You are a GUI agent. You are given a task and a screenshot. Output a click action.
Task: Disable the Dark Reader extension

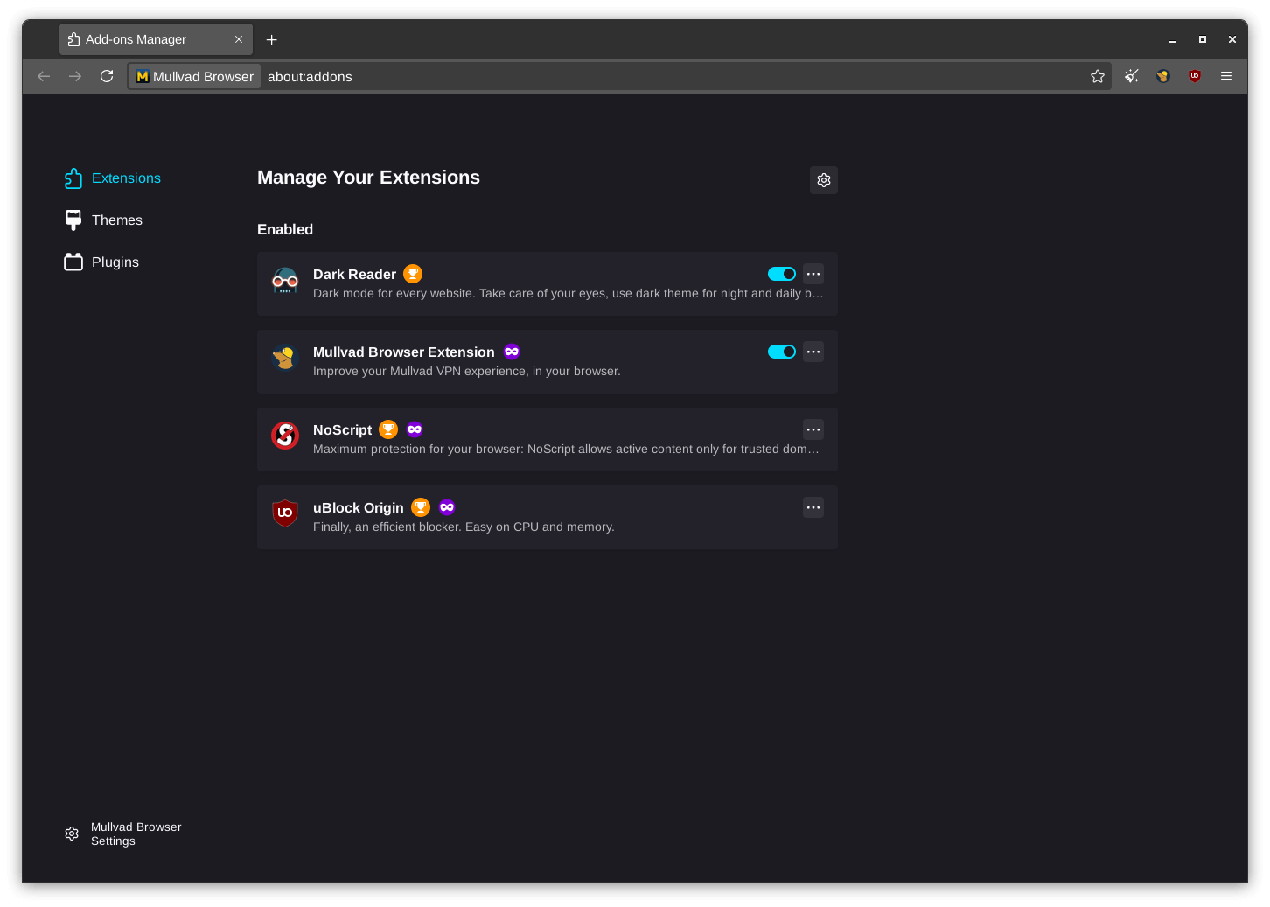click(x=781, y=274)
